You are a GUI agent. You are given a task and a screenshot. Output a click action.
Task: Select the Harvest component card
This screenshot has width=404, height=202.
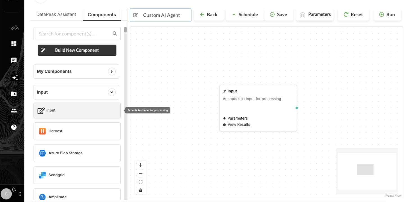tap(77, 131)
